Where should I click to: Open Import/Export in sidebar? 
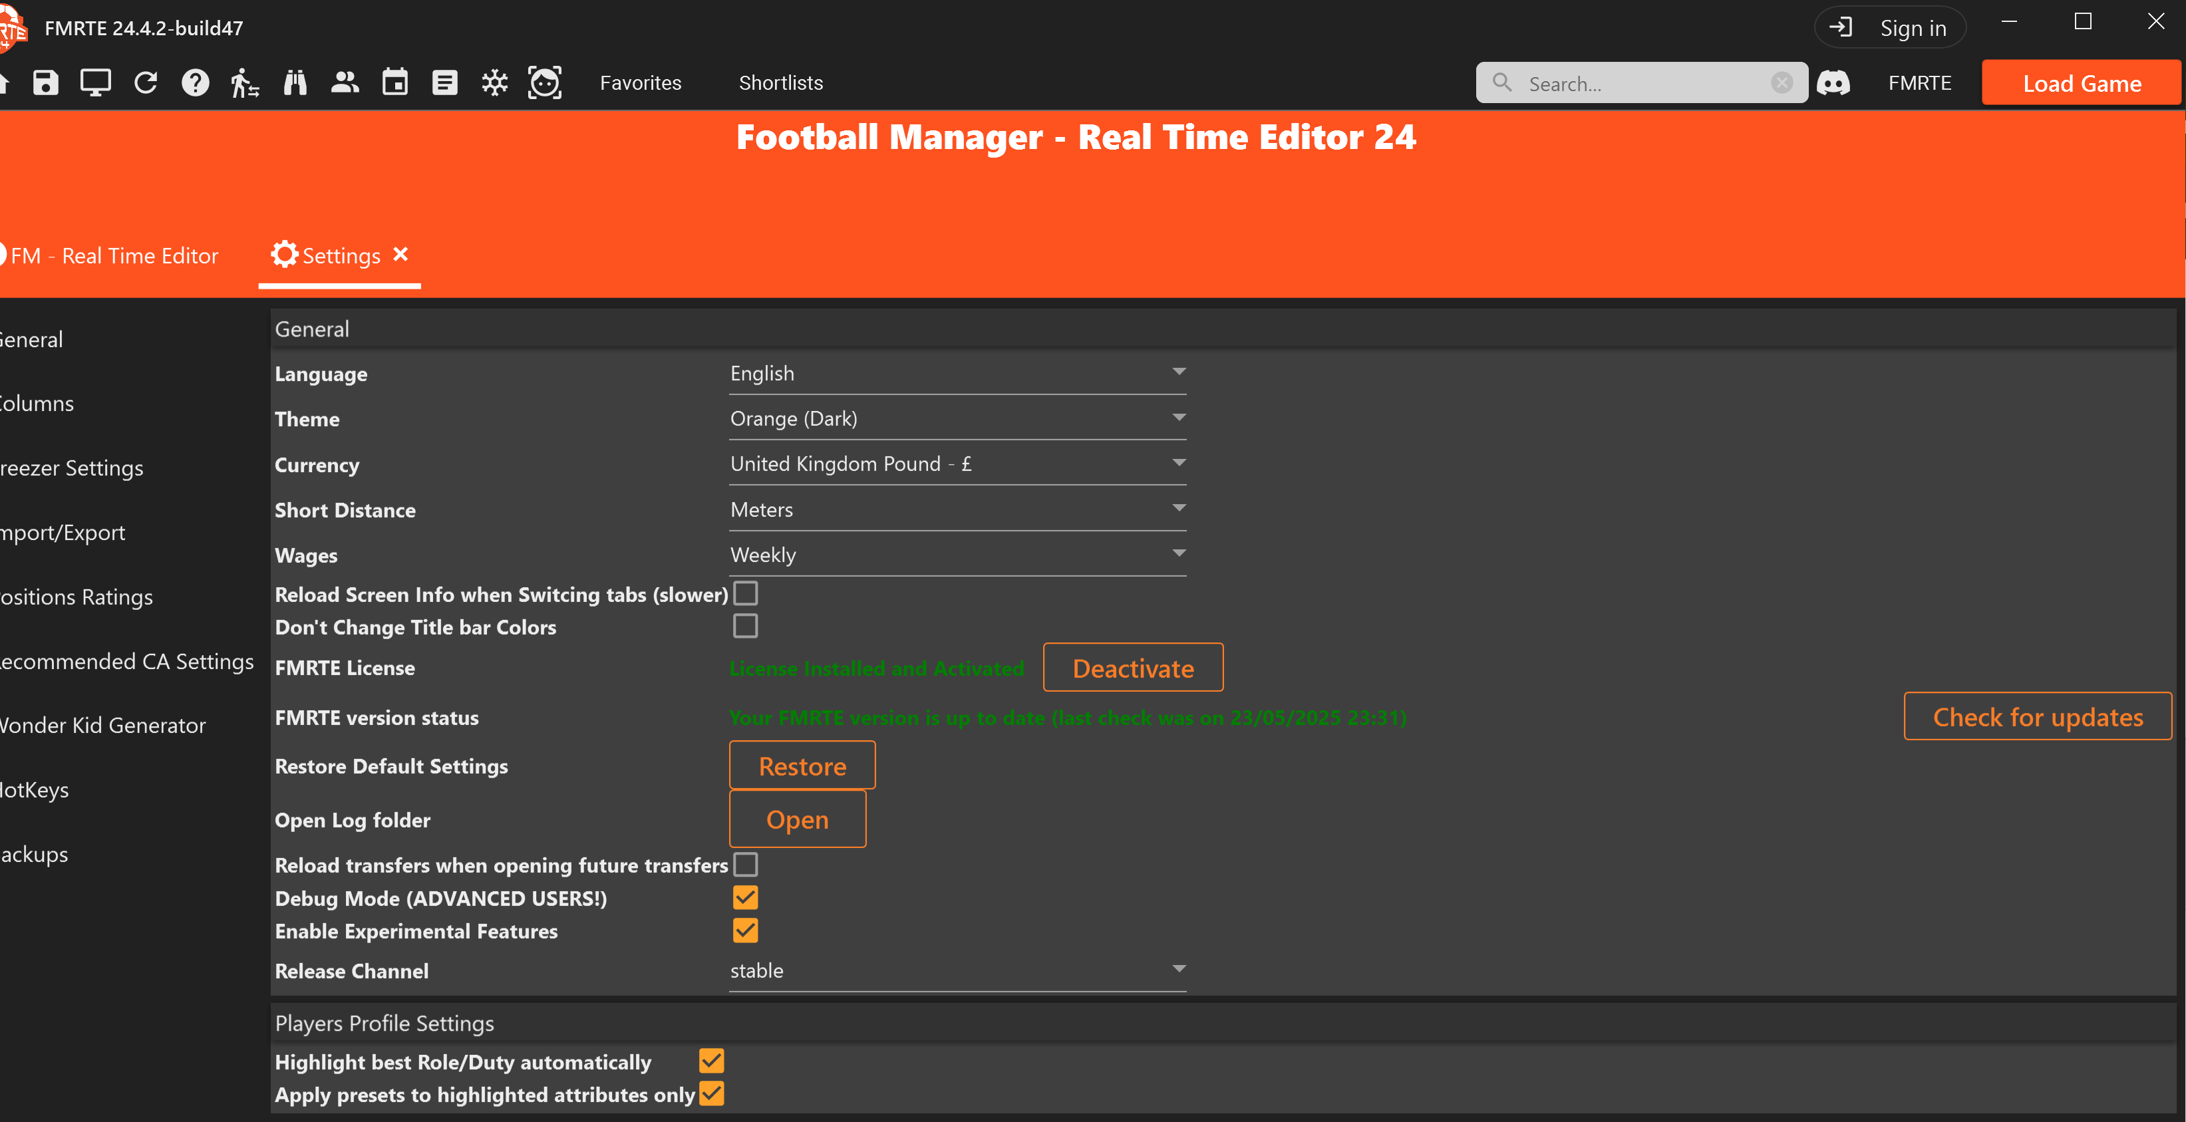pos(62,532)
